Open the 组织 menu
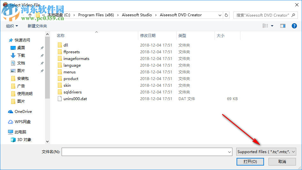Image resolution: width=302 pixels, height=170 pixels. [12, 26]
